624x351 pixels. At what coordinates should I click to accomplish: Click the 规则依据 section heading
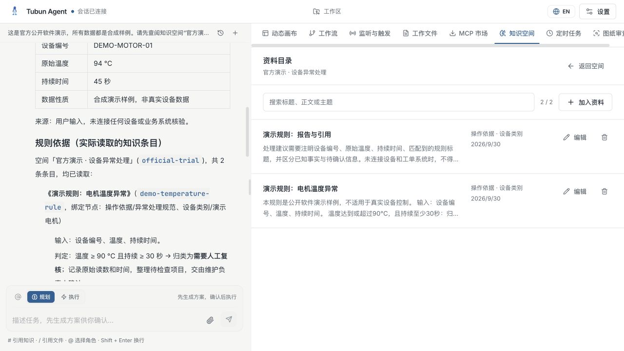pyautogui.click(x=98, y=143)
